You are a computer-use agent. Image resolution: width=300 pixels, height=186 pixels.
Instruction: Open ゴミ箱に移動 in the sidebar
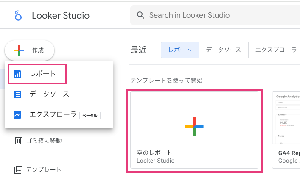pyautogui.click(x=44, y=140)
